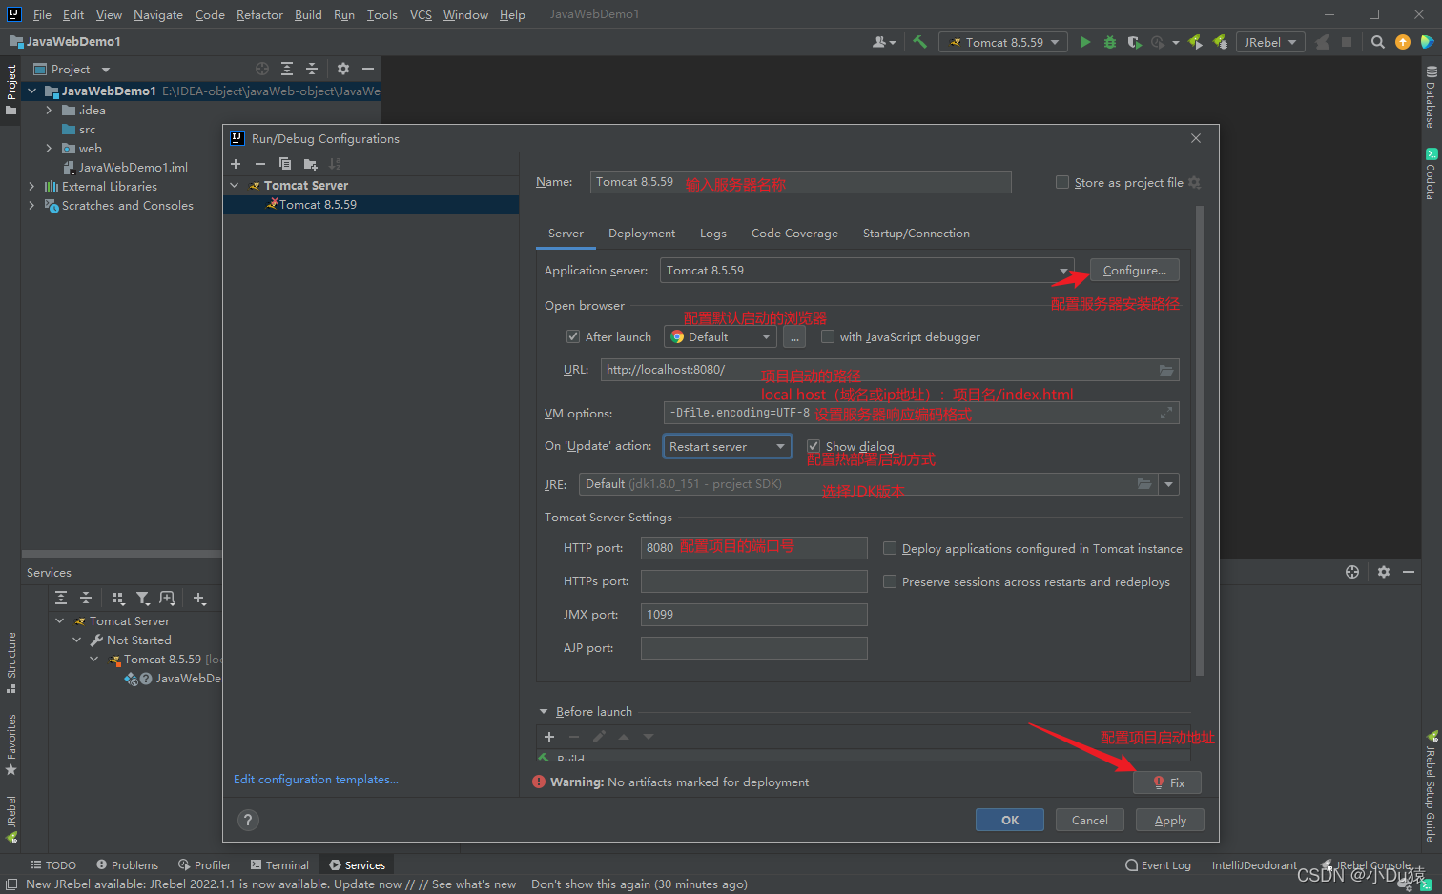Open Database tool window
The image size is (1442, 894).
[x=1431, y=97]
